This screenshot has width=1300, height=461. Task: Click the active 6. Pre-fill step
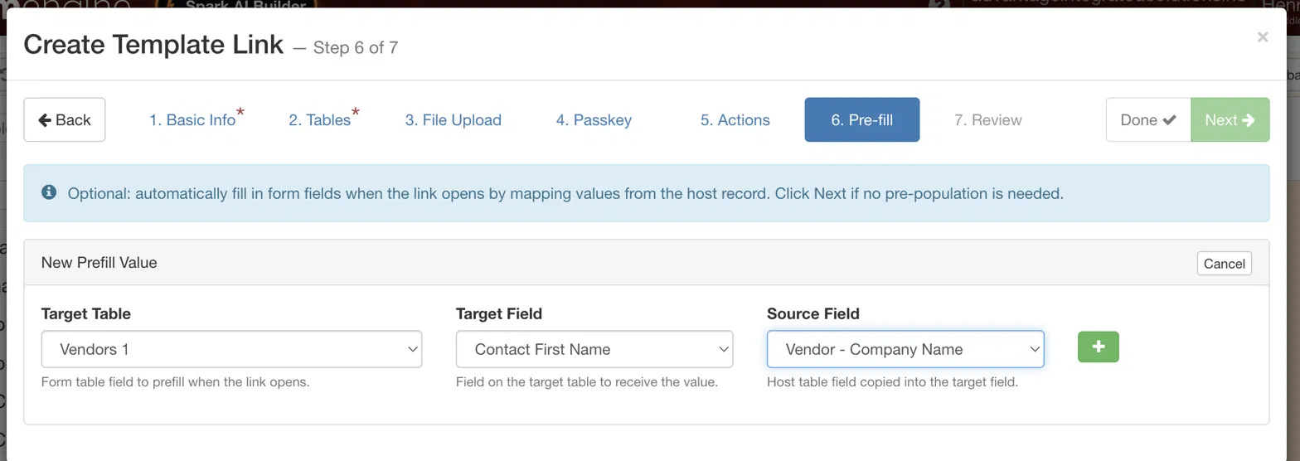point(862,119)
